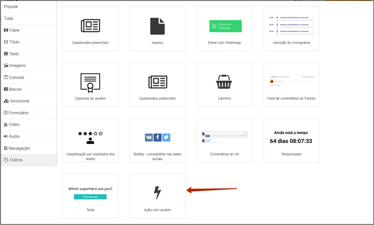Image resolution: width=374 pixels, height=225 pixels.
Task: Select the Temporizador countdown block
Action: [x=291, y=140]
